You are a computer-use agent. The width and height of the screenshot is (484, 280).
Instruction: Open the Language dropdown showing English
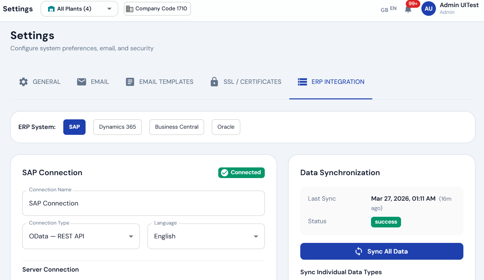(x=206, y=236)
